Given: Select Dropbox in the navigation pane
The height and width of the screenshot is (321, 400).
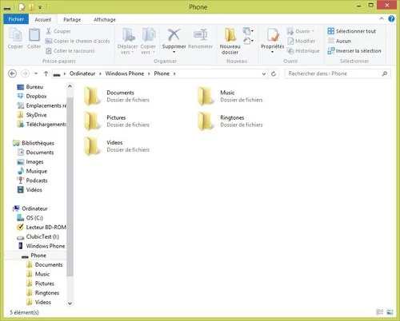Looking at the screenshot, I should pos(32,96).
